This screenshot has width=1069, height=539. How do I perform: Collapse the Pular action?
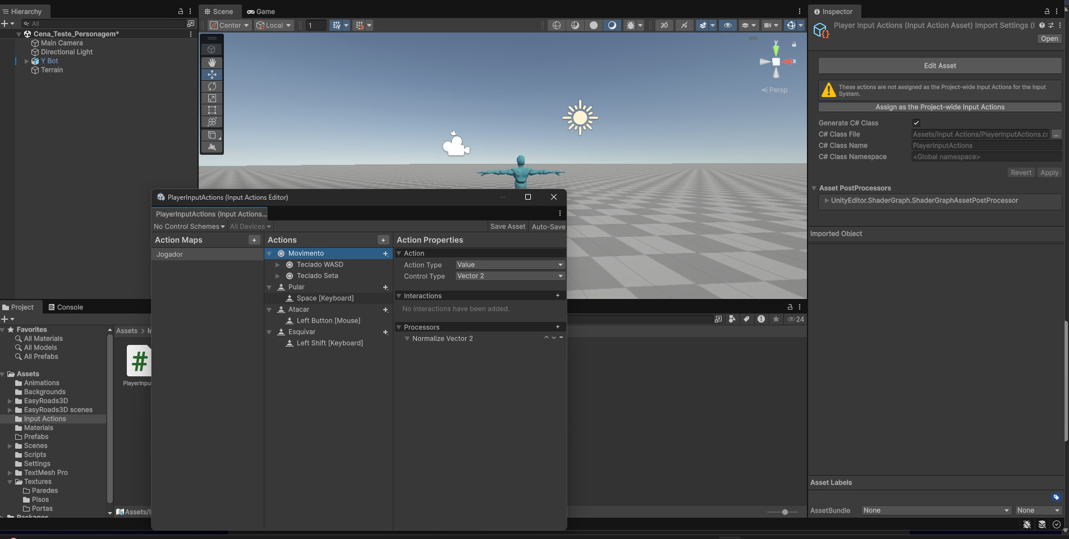coord(269,287)
